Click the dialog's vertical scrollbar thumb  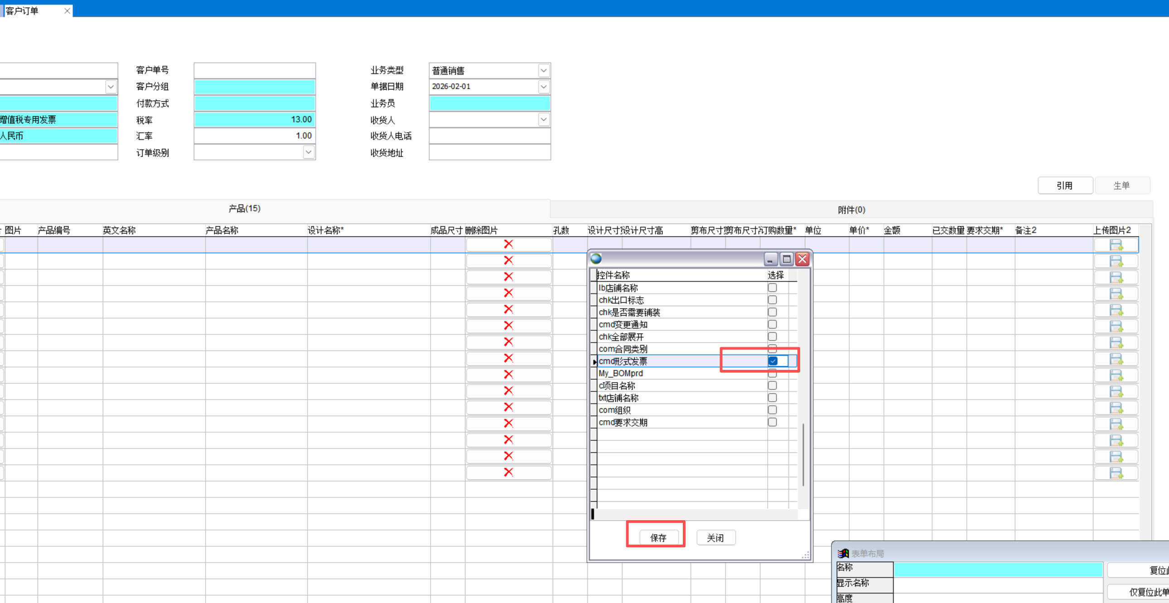click(803, 455)
